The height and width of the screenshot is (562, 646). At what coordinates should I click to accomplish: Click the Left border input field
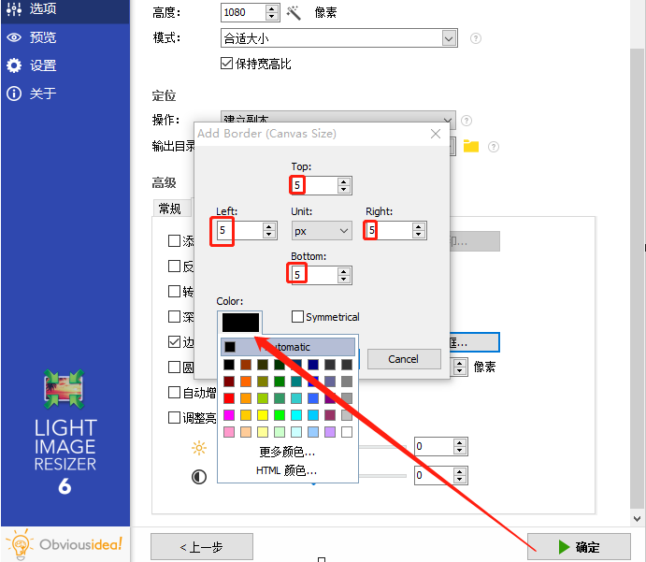pos(239,230)
